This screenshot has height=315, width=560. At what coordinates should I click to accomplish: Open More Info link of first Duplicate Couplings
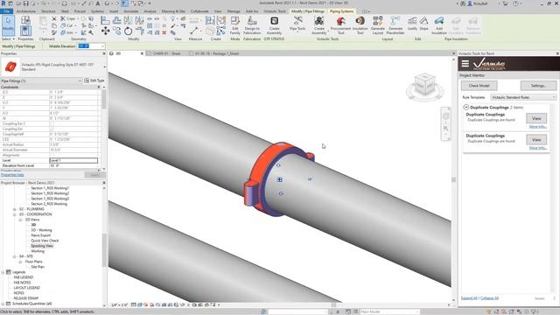coord(537,127)
